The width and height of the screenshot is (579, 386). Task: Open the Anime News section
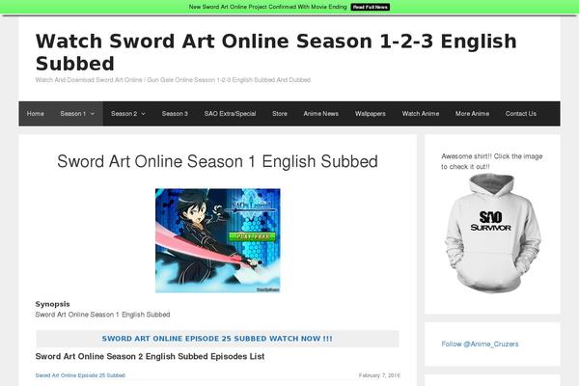(x=321, y=114)
